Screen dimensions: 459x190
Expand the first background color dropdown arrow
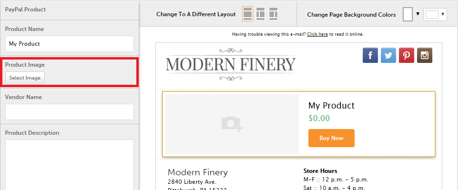[x=418, y=14]
